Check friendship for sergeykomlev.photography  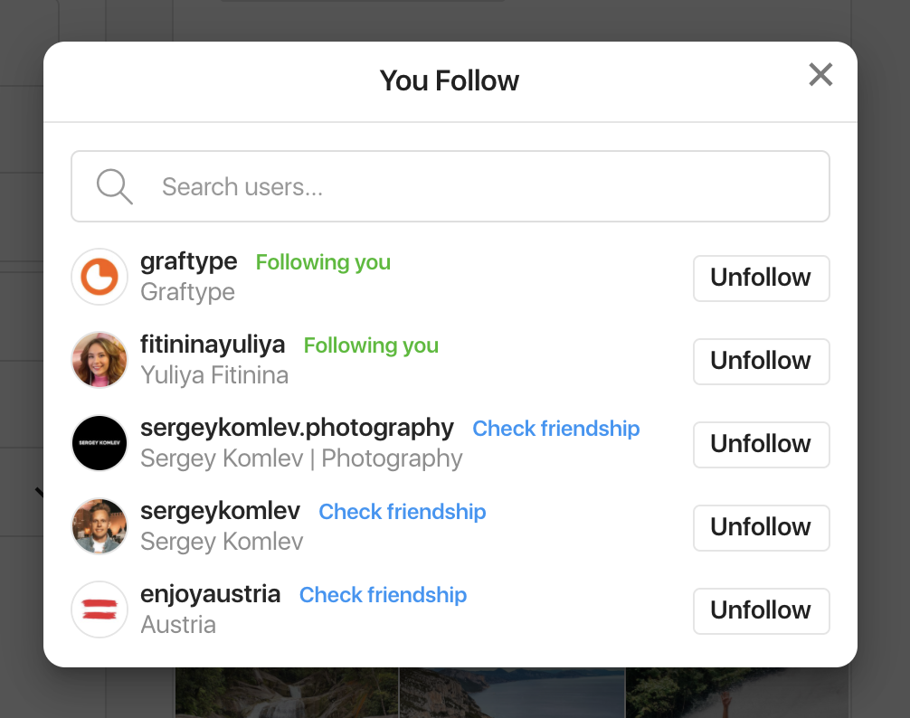pos(556,429)
